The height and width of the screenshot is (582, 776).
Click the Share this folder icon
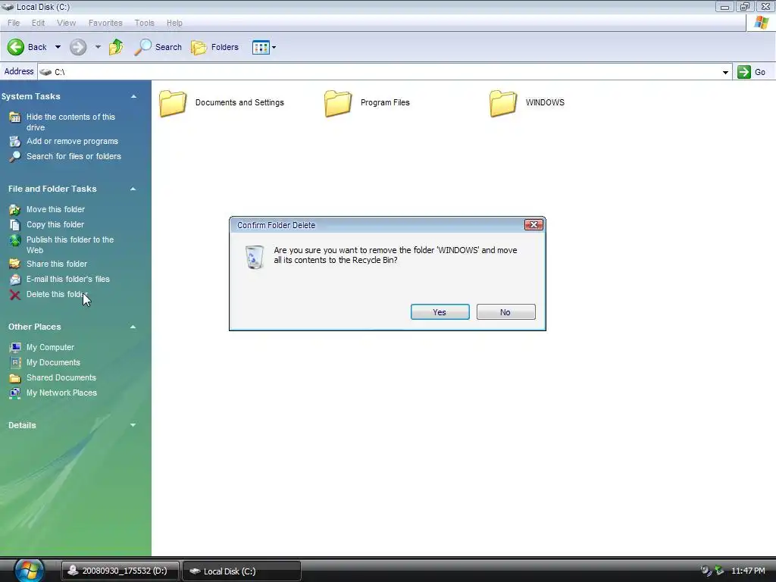click(15, 264)
